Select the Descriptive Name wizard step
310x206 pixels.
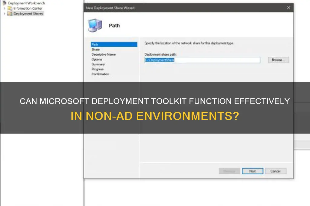pos(104,55)
